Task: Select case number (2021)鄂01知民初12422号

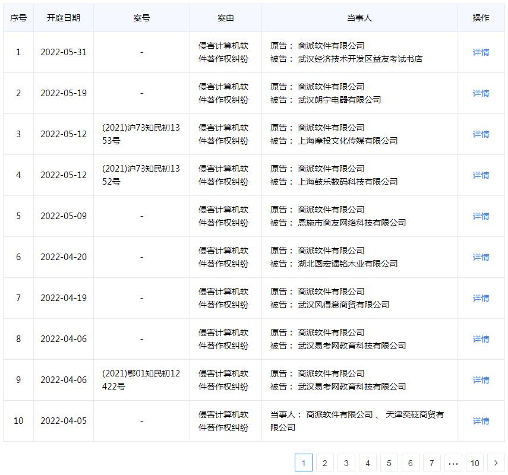Action: (x=141, y=380)
